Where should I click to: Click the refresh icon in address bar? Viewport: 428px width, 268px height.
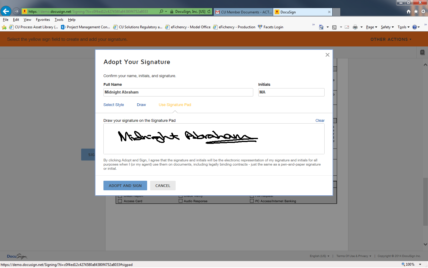click(x=209, y=11)
